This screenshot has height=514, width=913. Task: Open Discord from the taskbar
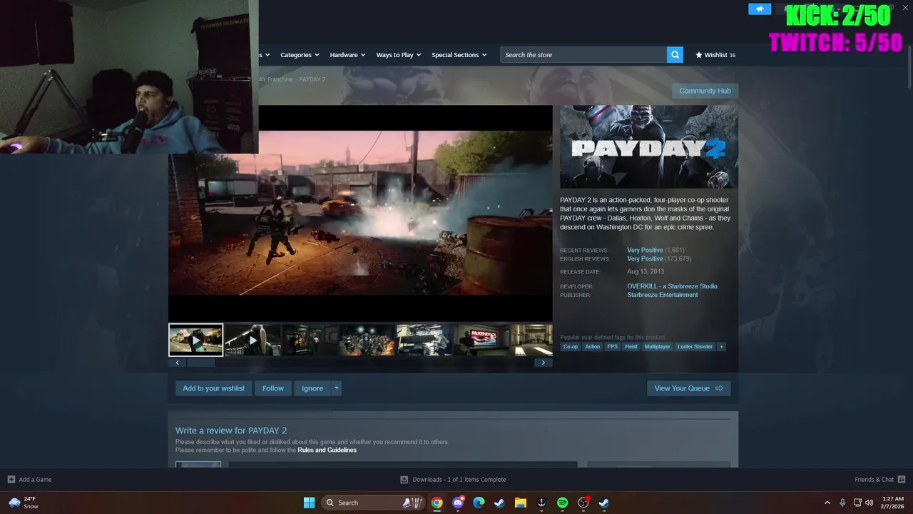(x=458, y=503)
